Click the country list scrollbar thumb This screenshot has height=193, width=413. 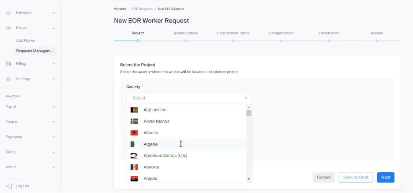point(249,113)
